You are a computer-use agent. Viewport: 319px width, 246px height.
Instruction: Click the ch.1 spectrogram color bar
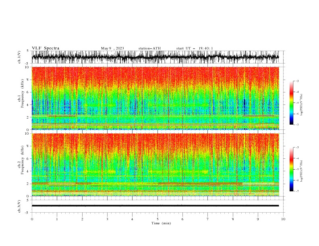pyautogui.click(x=292, y=103)
